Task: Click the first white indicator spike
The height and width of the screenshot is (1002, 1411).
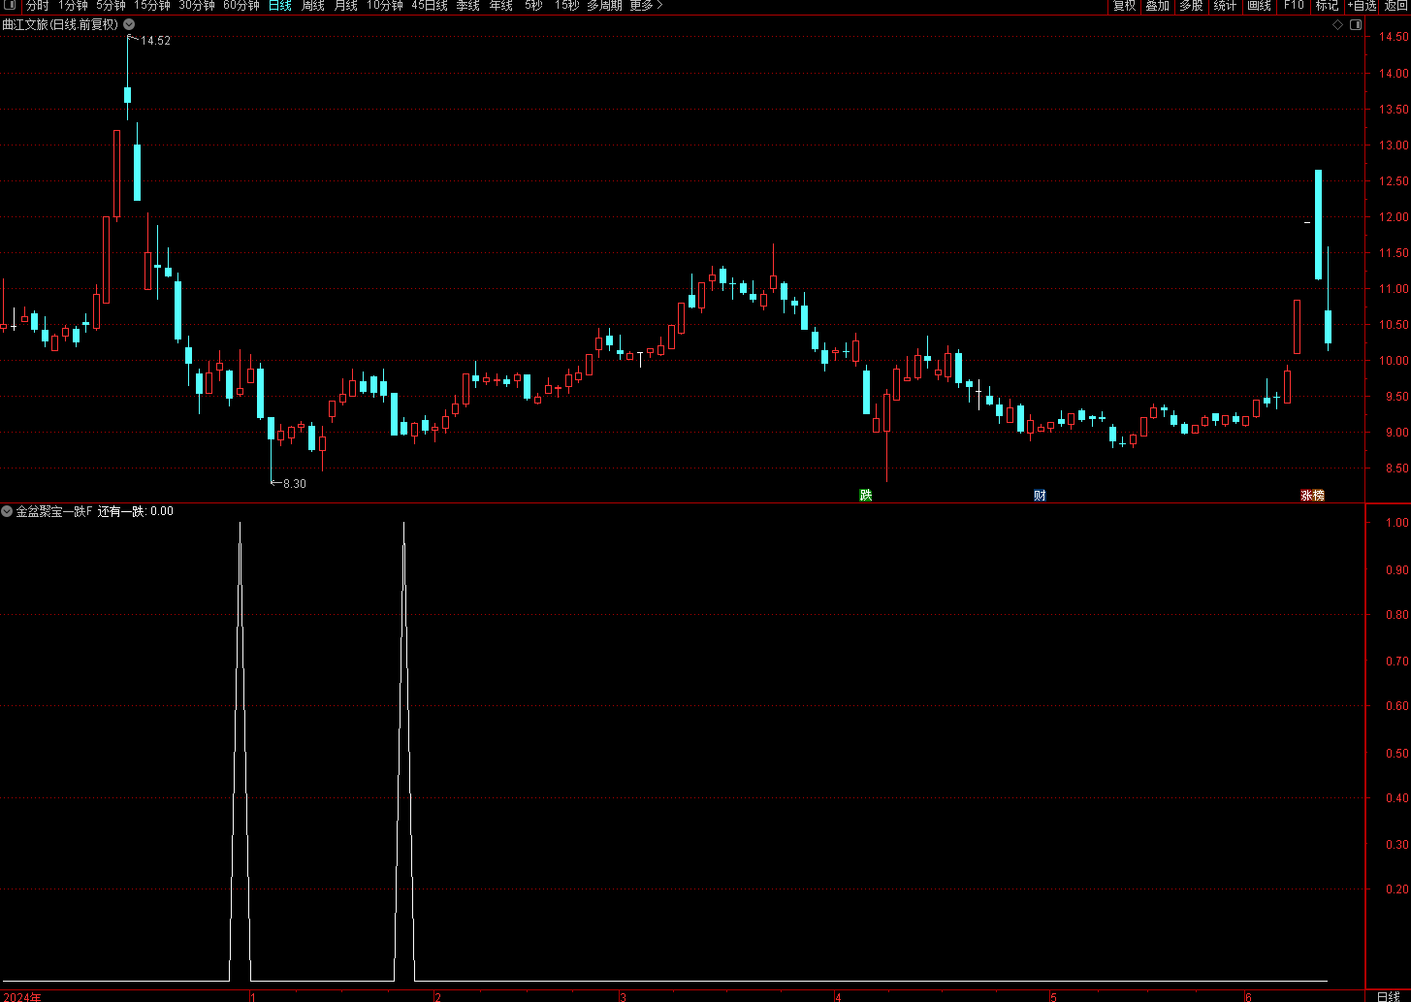Action: (240, 752)
